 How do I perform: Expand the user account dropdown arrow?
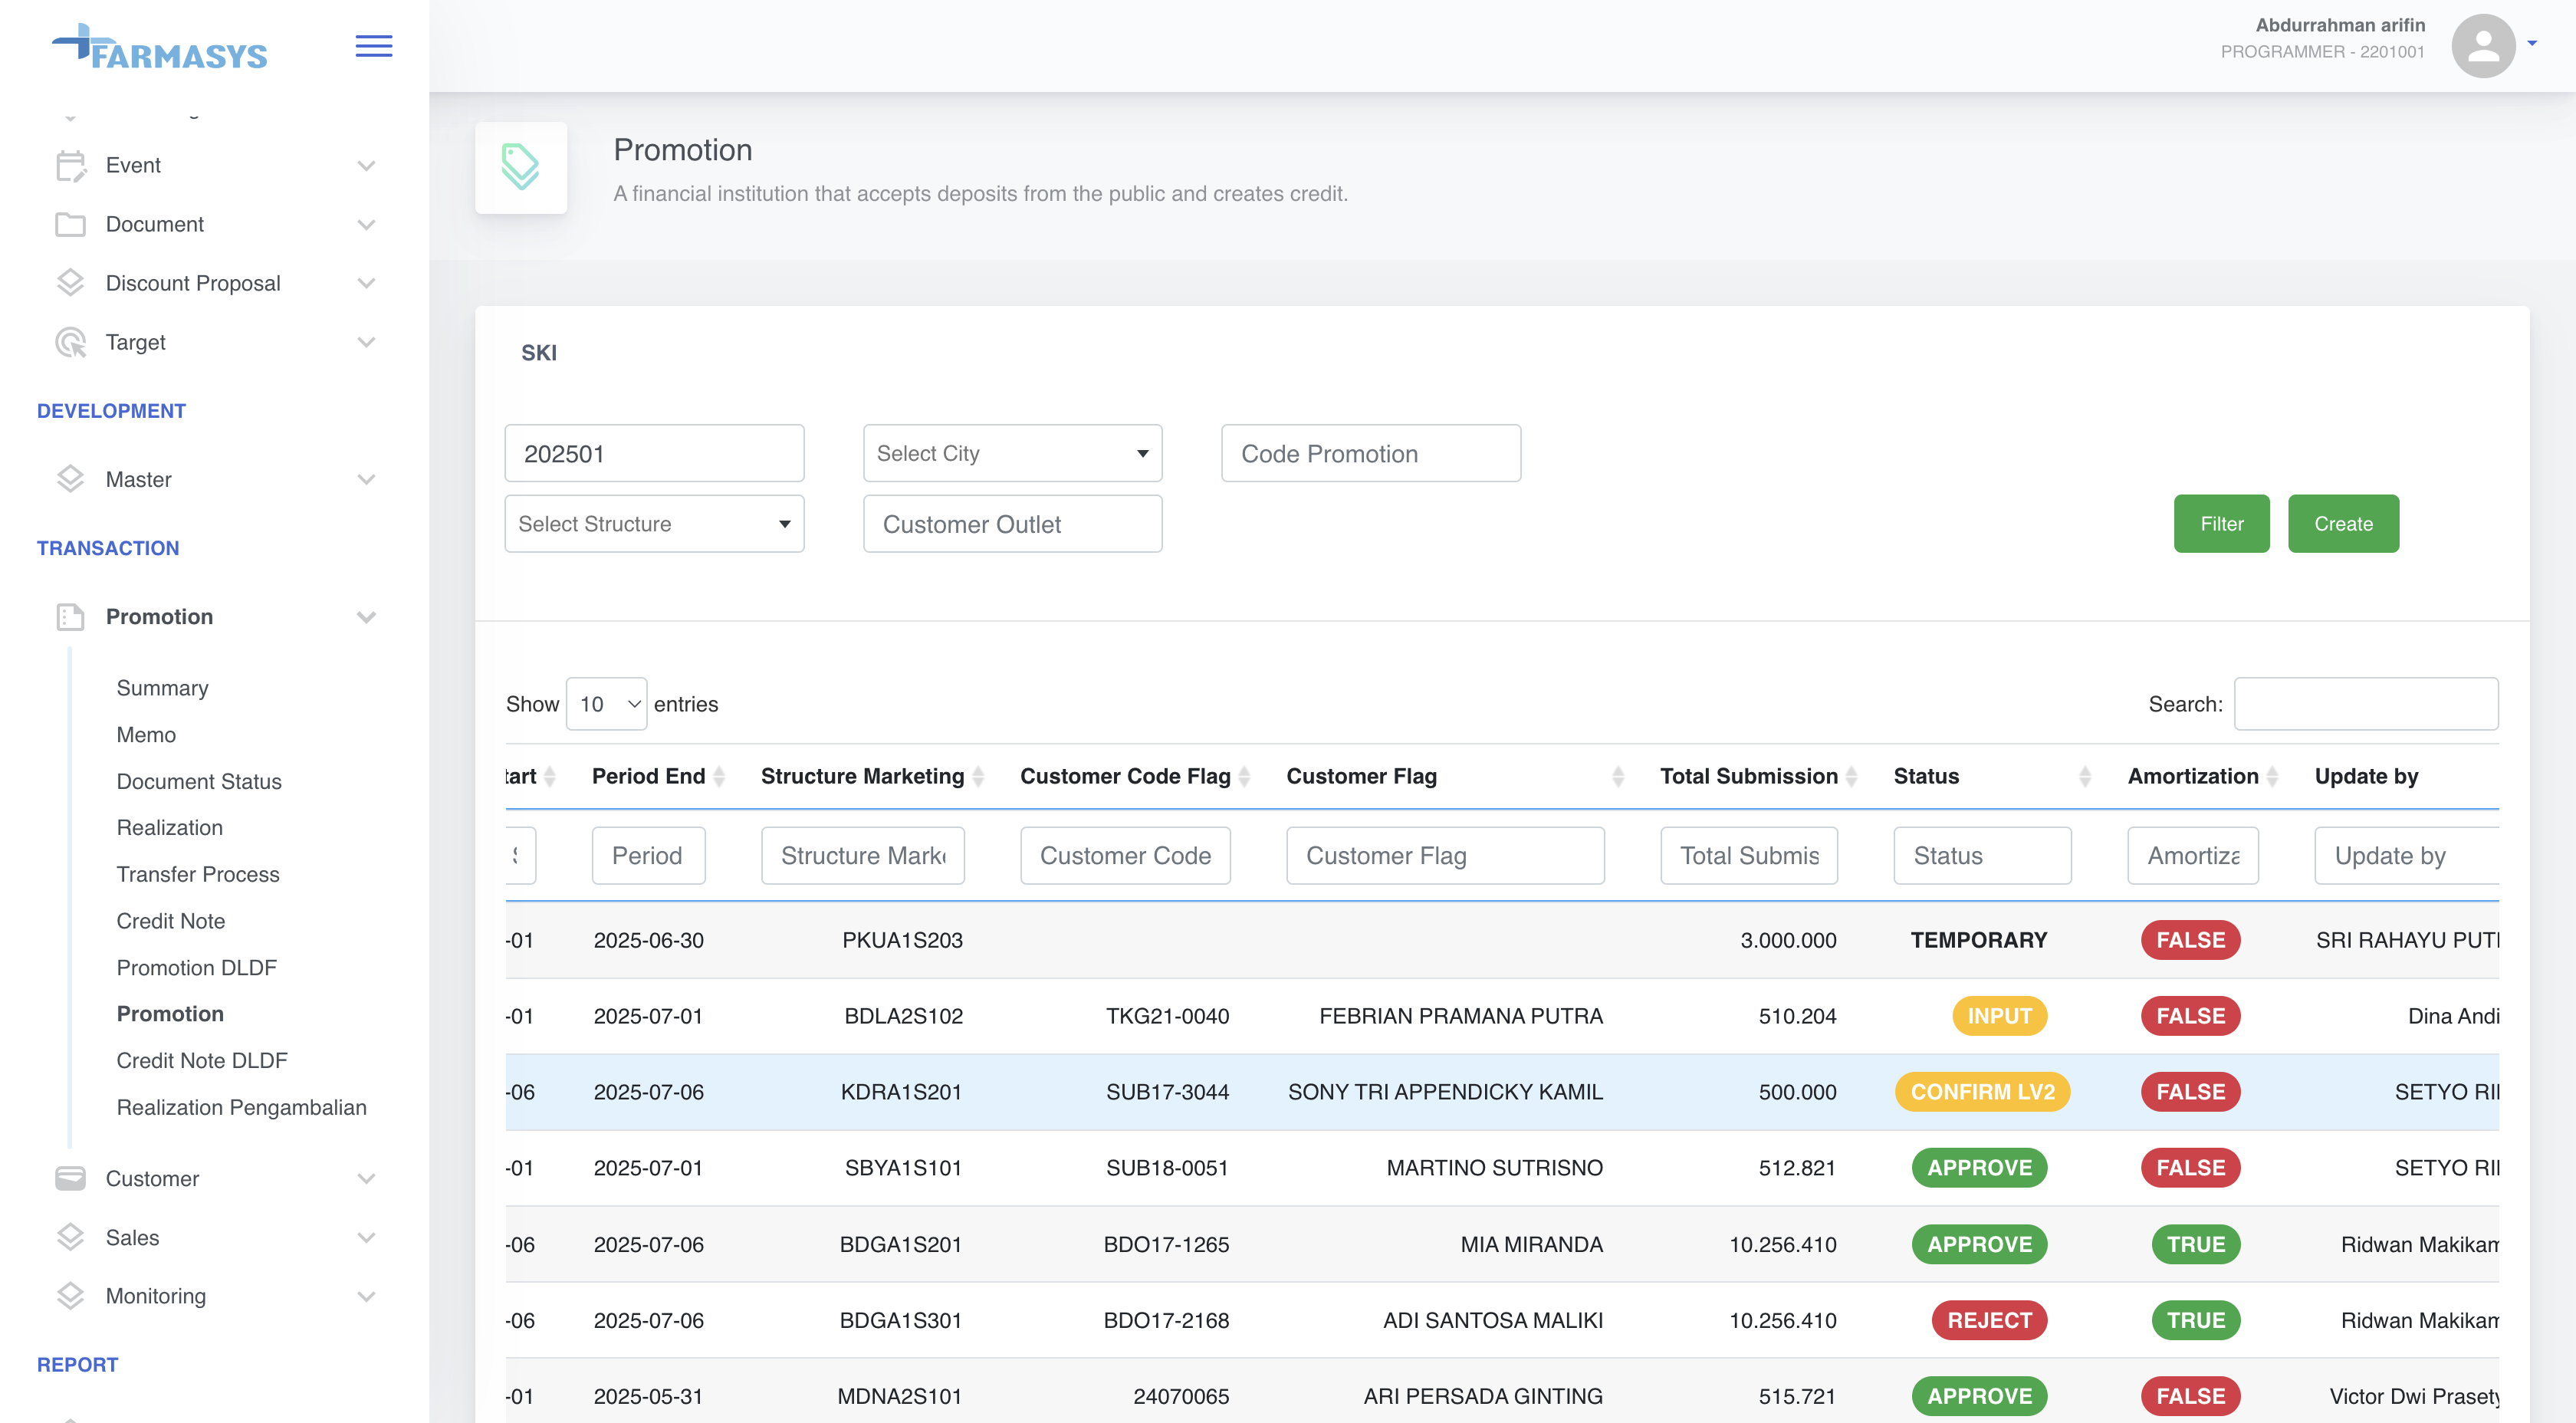tap(2532, 43)
